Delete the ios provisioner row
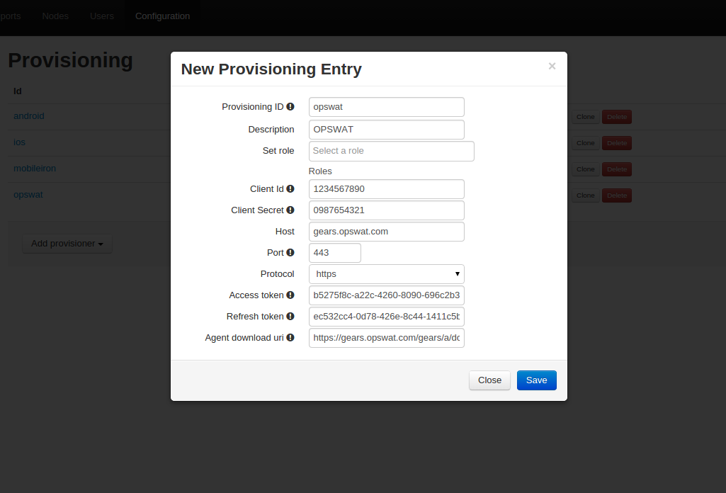 [x=617, y=143]
